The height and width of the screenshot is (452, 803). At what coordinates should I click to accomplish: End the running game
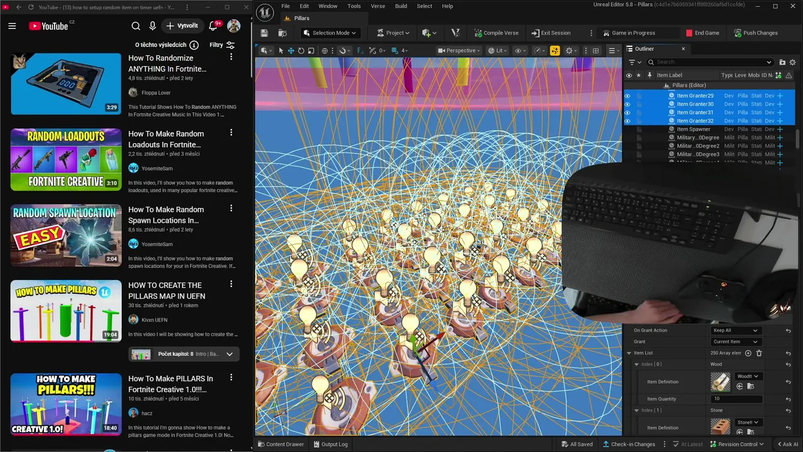(x=703, y=33)
